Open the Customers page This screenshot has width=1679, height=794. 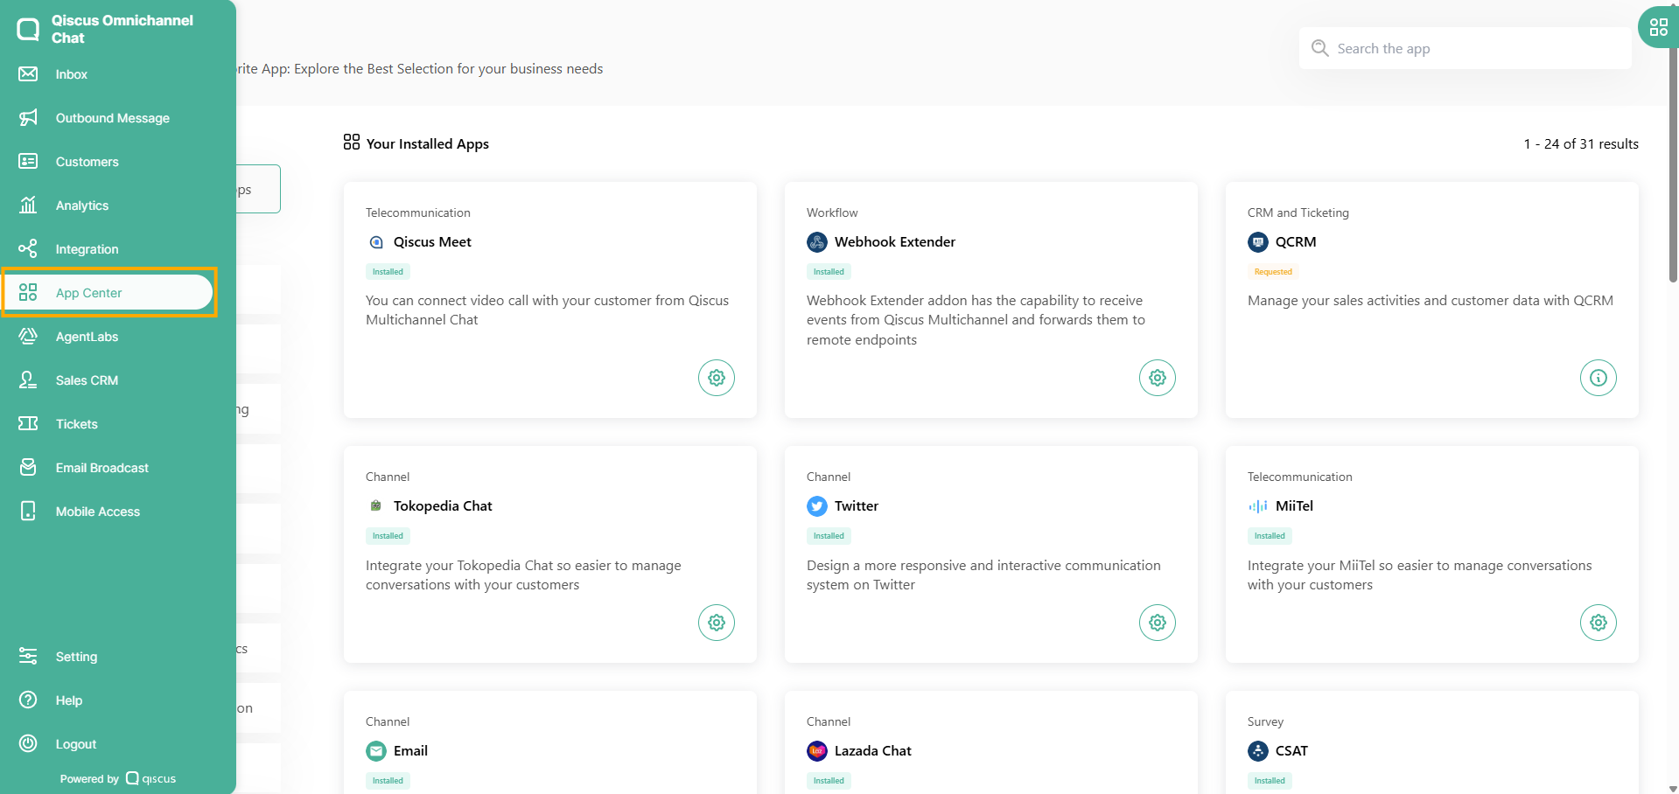pos(87,162)
